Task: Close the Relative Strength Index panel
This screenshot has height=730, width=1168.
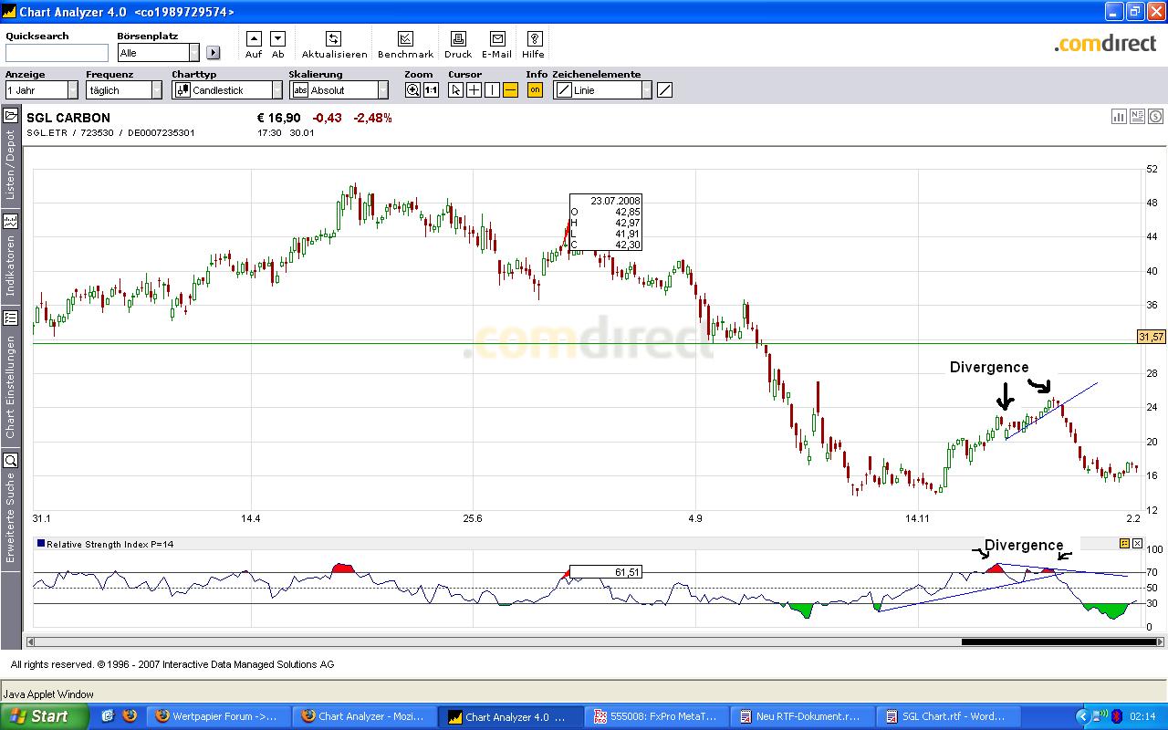Action: pyautogui.click(x=1137, y=544)
